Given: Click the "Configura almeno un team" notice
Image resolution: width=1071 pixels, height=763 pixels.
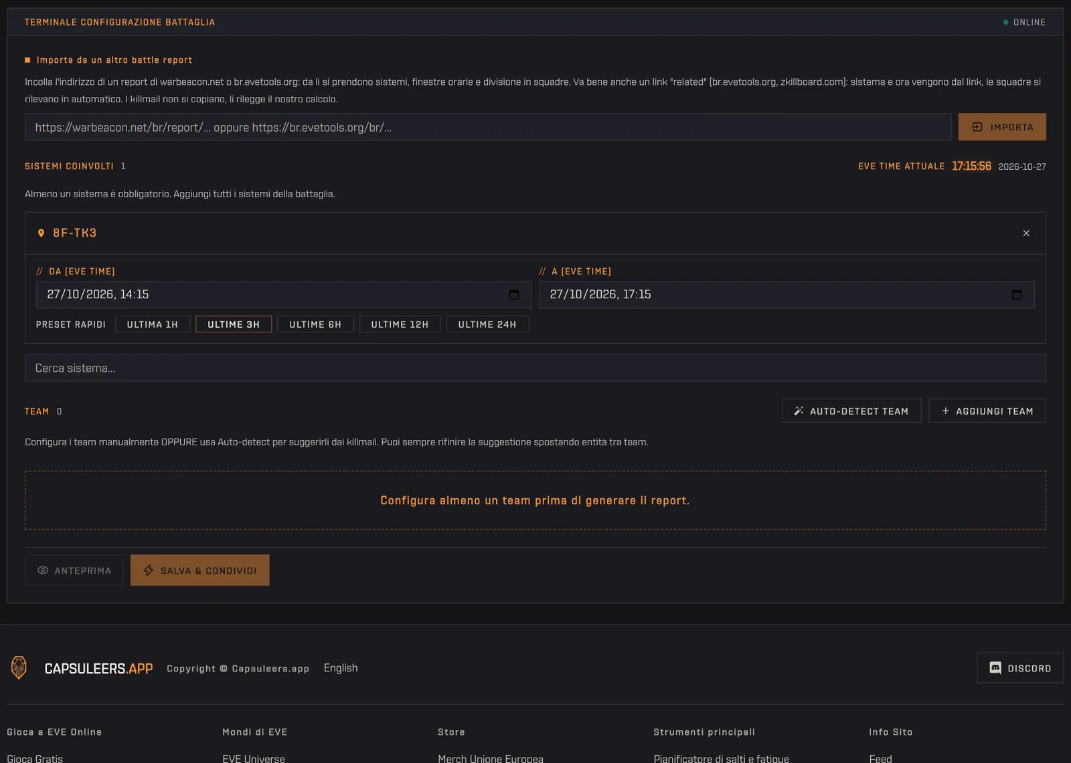Looking at the screenshot, I should pyautogui.click(x=535, y=500).
